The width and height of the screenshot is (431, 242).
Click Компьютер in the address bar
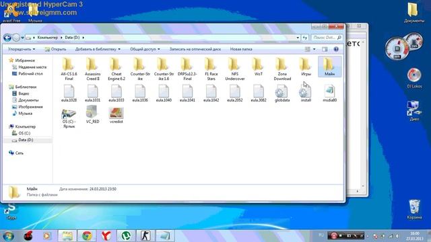pos(48,38)
